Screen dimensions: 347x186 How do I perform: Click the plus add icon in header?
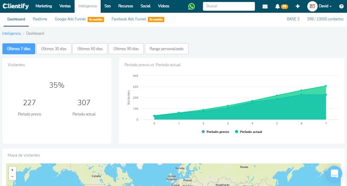[x=297, y=6]
